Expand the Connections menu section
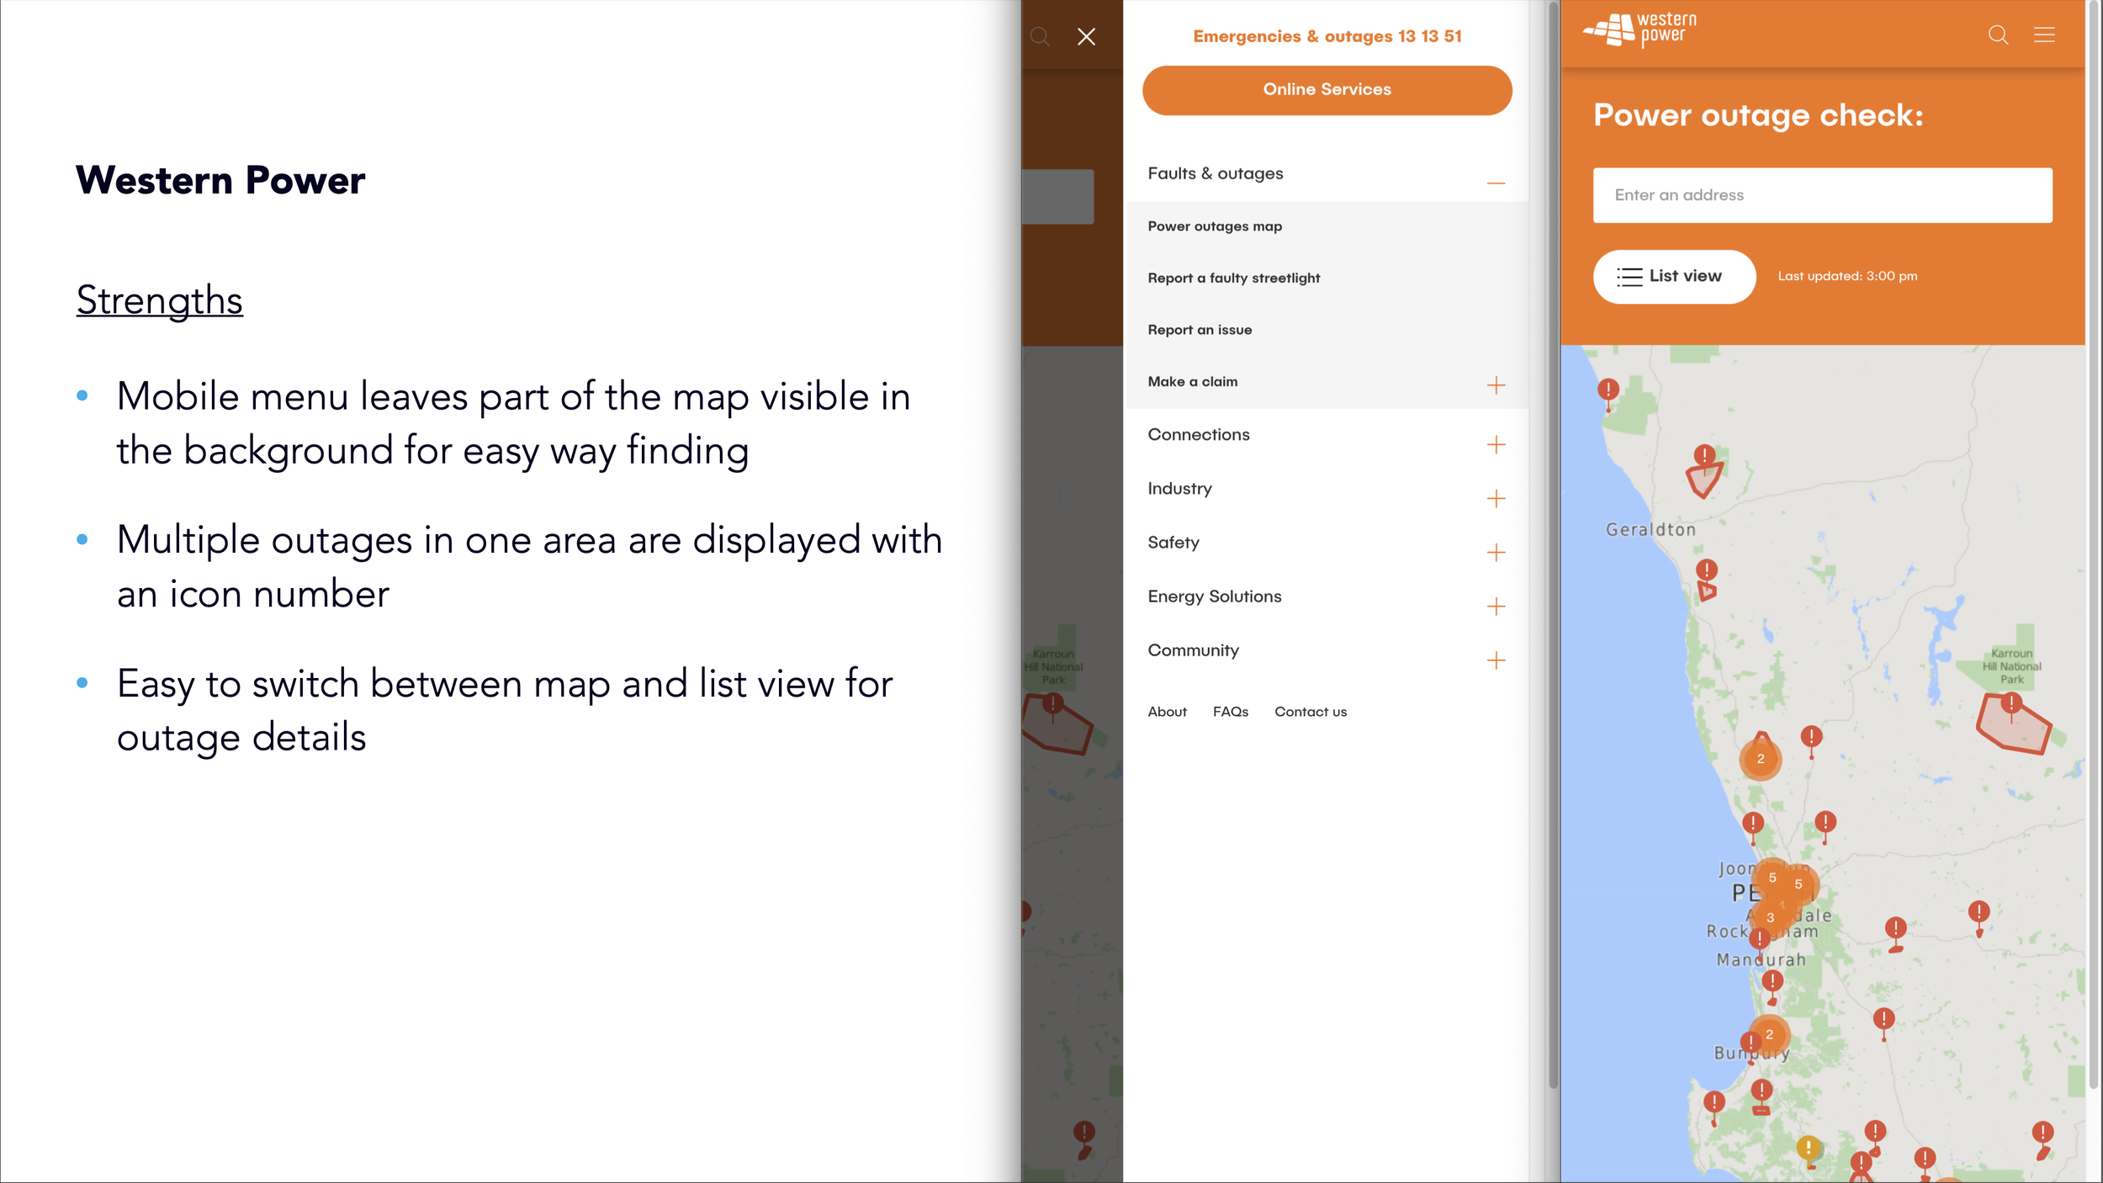This screenshot has height=1183, width=2103. [1495, 444]
